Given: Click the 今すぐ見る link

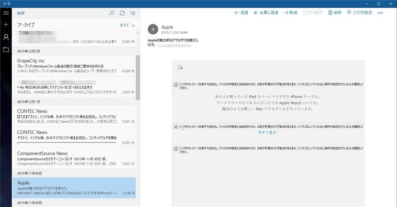Looking at the screenshot, I should click(x=267, y=132).
